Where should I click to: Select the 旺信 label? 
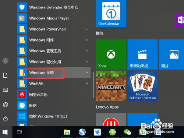pyautogui.click(x=33, y=106)
